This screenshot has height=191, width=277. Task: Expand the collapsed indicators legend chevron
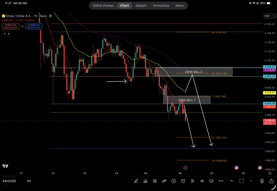coord(6,34)
